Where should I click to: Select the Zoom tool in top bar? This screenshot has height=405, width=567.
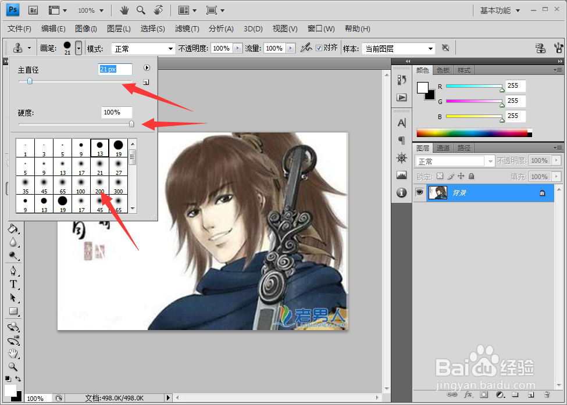[141, 10]
